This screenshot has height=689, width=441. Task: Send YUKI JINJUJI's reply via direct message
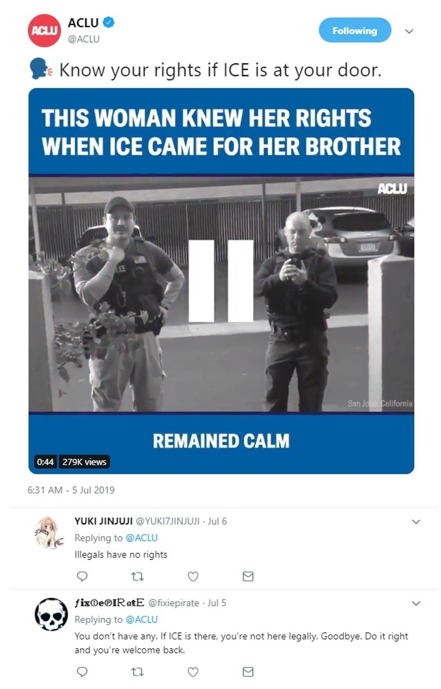[x=248, y=576]
